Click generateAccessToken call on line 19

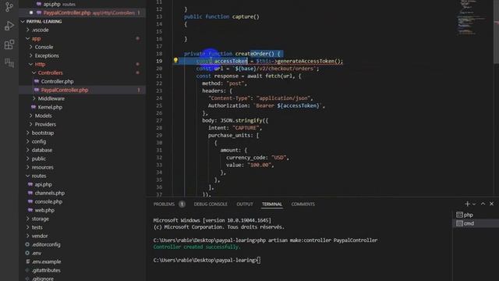pyautogui.click(x=306, y=61)
